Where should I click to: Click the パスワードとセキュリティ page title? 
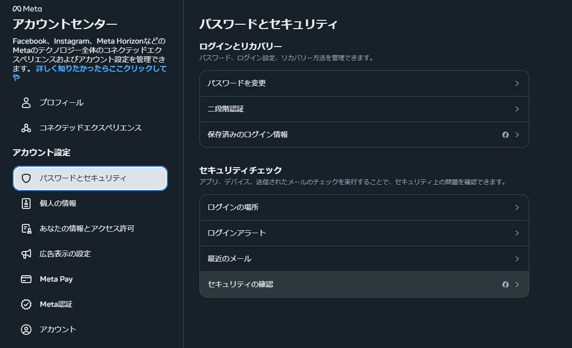click(x=268, y=24)
